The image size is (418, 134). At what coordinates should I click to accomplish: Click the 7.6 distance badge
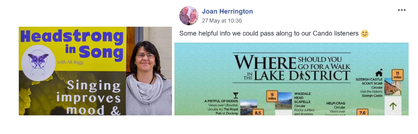tap(362, 112)
